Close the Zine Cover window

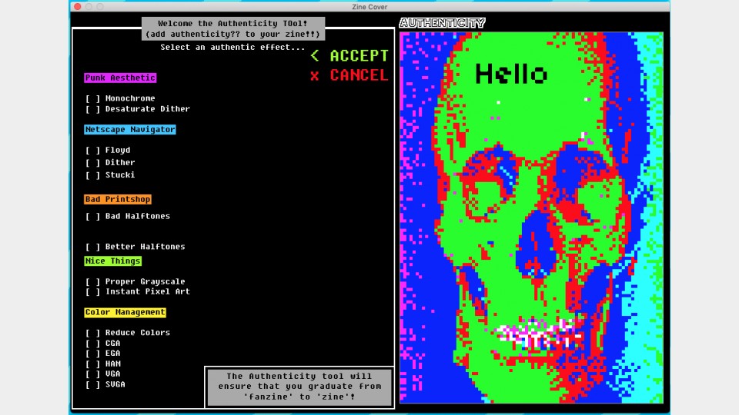click(78, 7)
